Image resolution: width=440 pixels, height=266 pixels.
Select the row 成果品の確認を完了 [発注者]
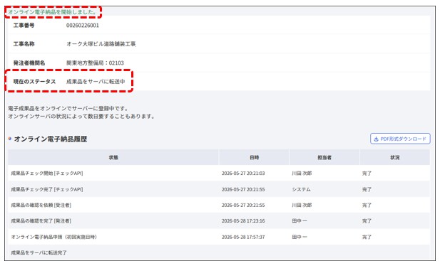click(219, 221)
